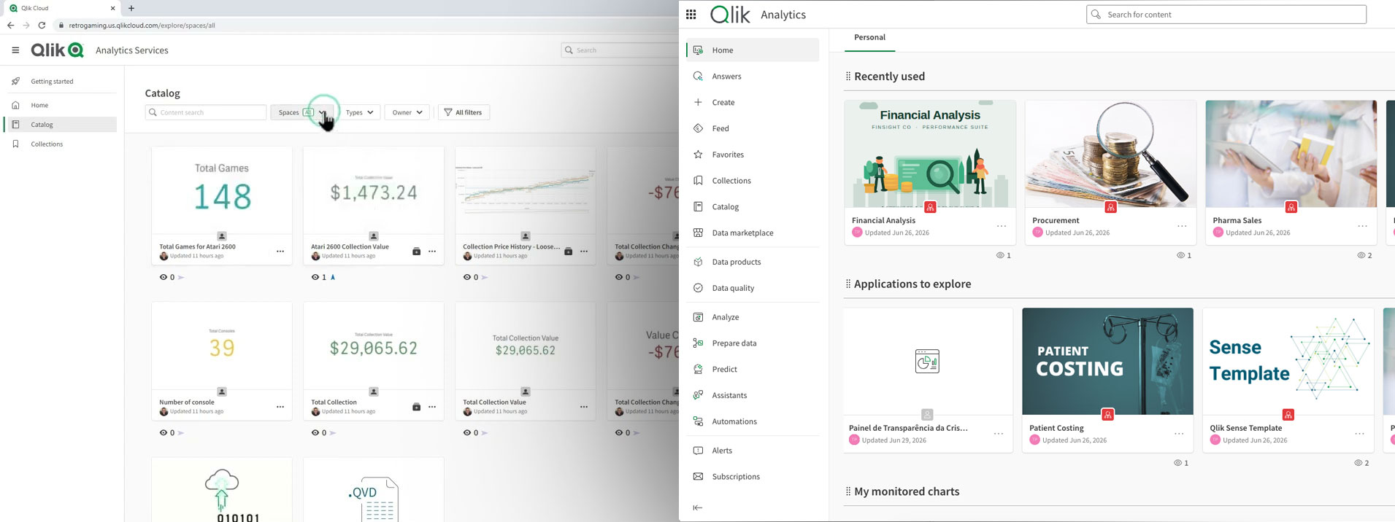
Task: Grab the My monitored charts section handle
Action: coord(848,492)
